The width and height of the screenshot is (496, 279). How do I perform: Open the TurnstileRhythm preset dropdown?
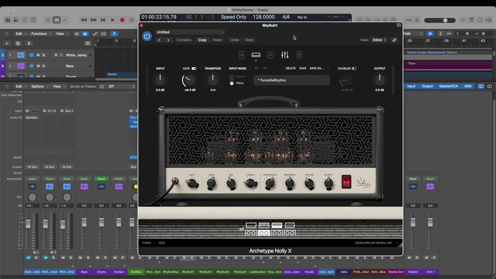(x=292, y=80)
